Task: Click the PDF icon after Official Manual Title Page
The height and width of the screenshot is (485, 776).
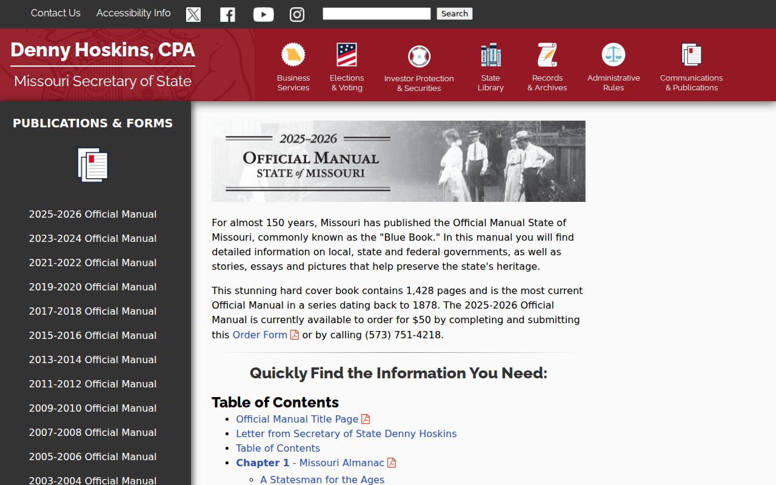Action: pyautogui.click(x=366, y=419)
